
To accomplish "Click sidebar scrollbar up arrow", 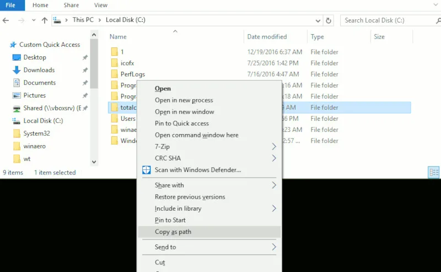I will 94,35.
